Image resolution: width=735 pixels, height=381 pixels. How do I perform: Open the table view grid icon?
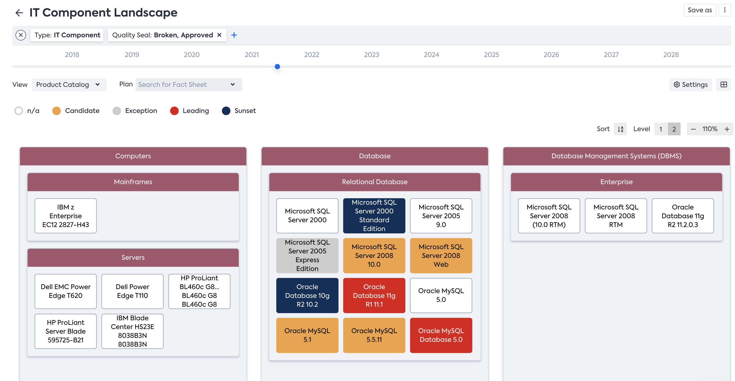point(723,85)
